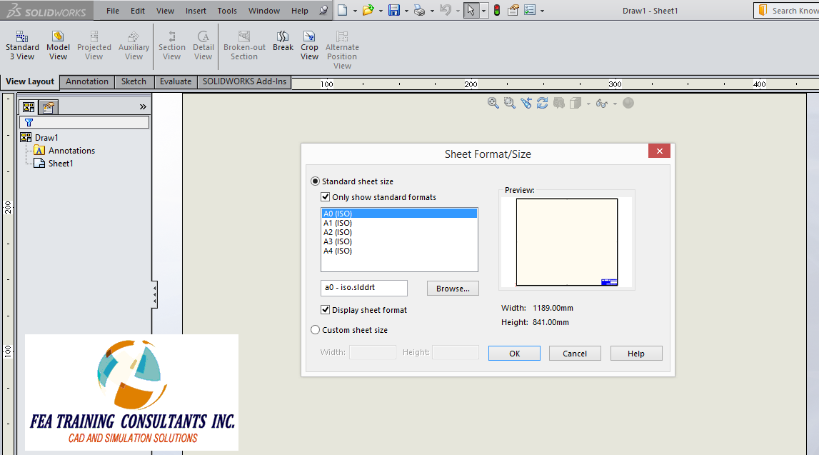Switch to the Annotation tab
This screenshot has height=455, width=819.
(x=86, y=81)
